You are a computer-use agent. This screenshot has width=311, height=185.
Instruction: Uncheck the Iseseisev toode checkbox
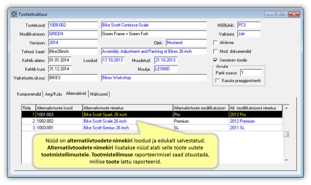(x=215, y=60)
